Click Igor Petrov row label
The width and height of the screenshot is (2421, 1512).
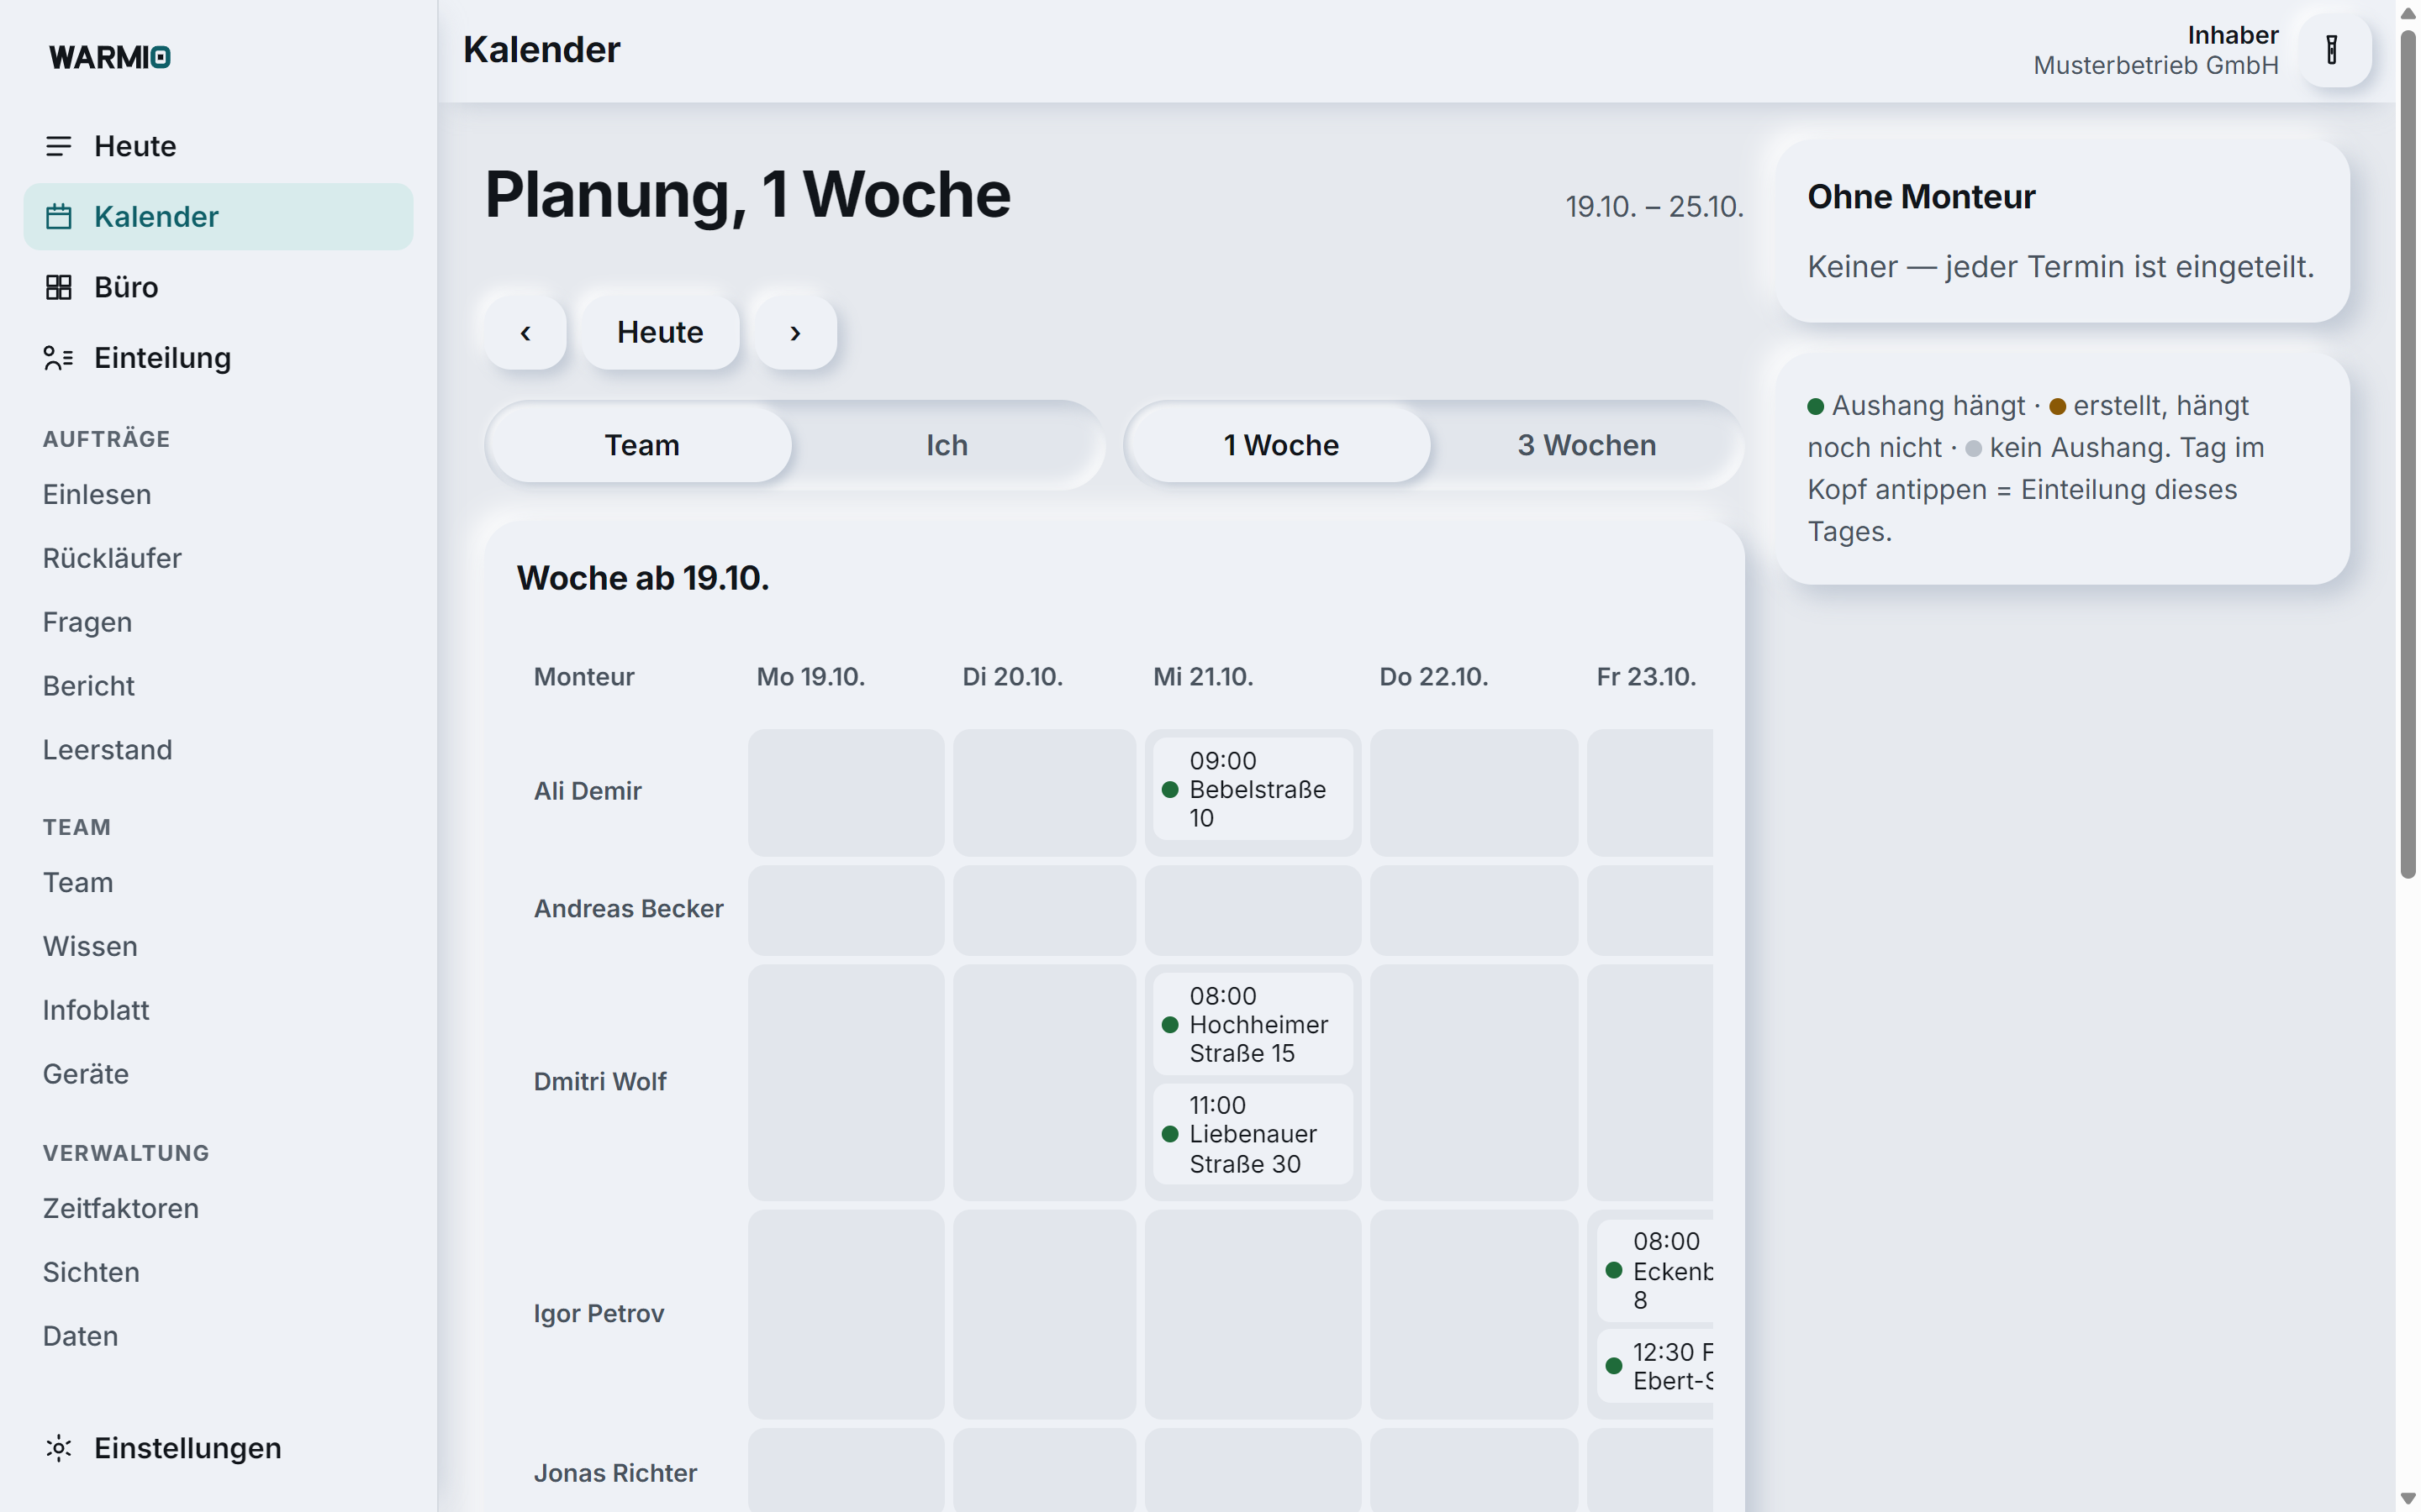pyautogui.click(x=599, y=1313)
